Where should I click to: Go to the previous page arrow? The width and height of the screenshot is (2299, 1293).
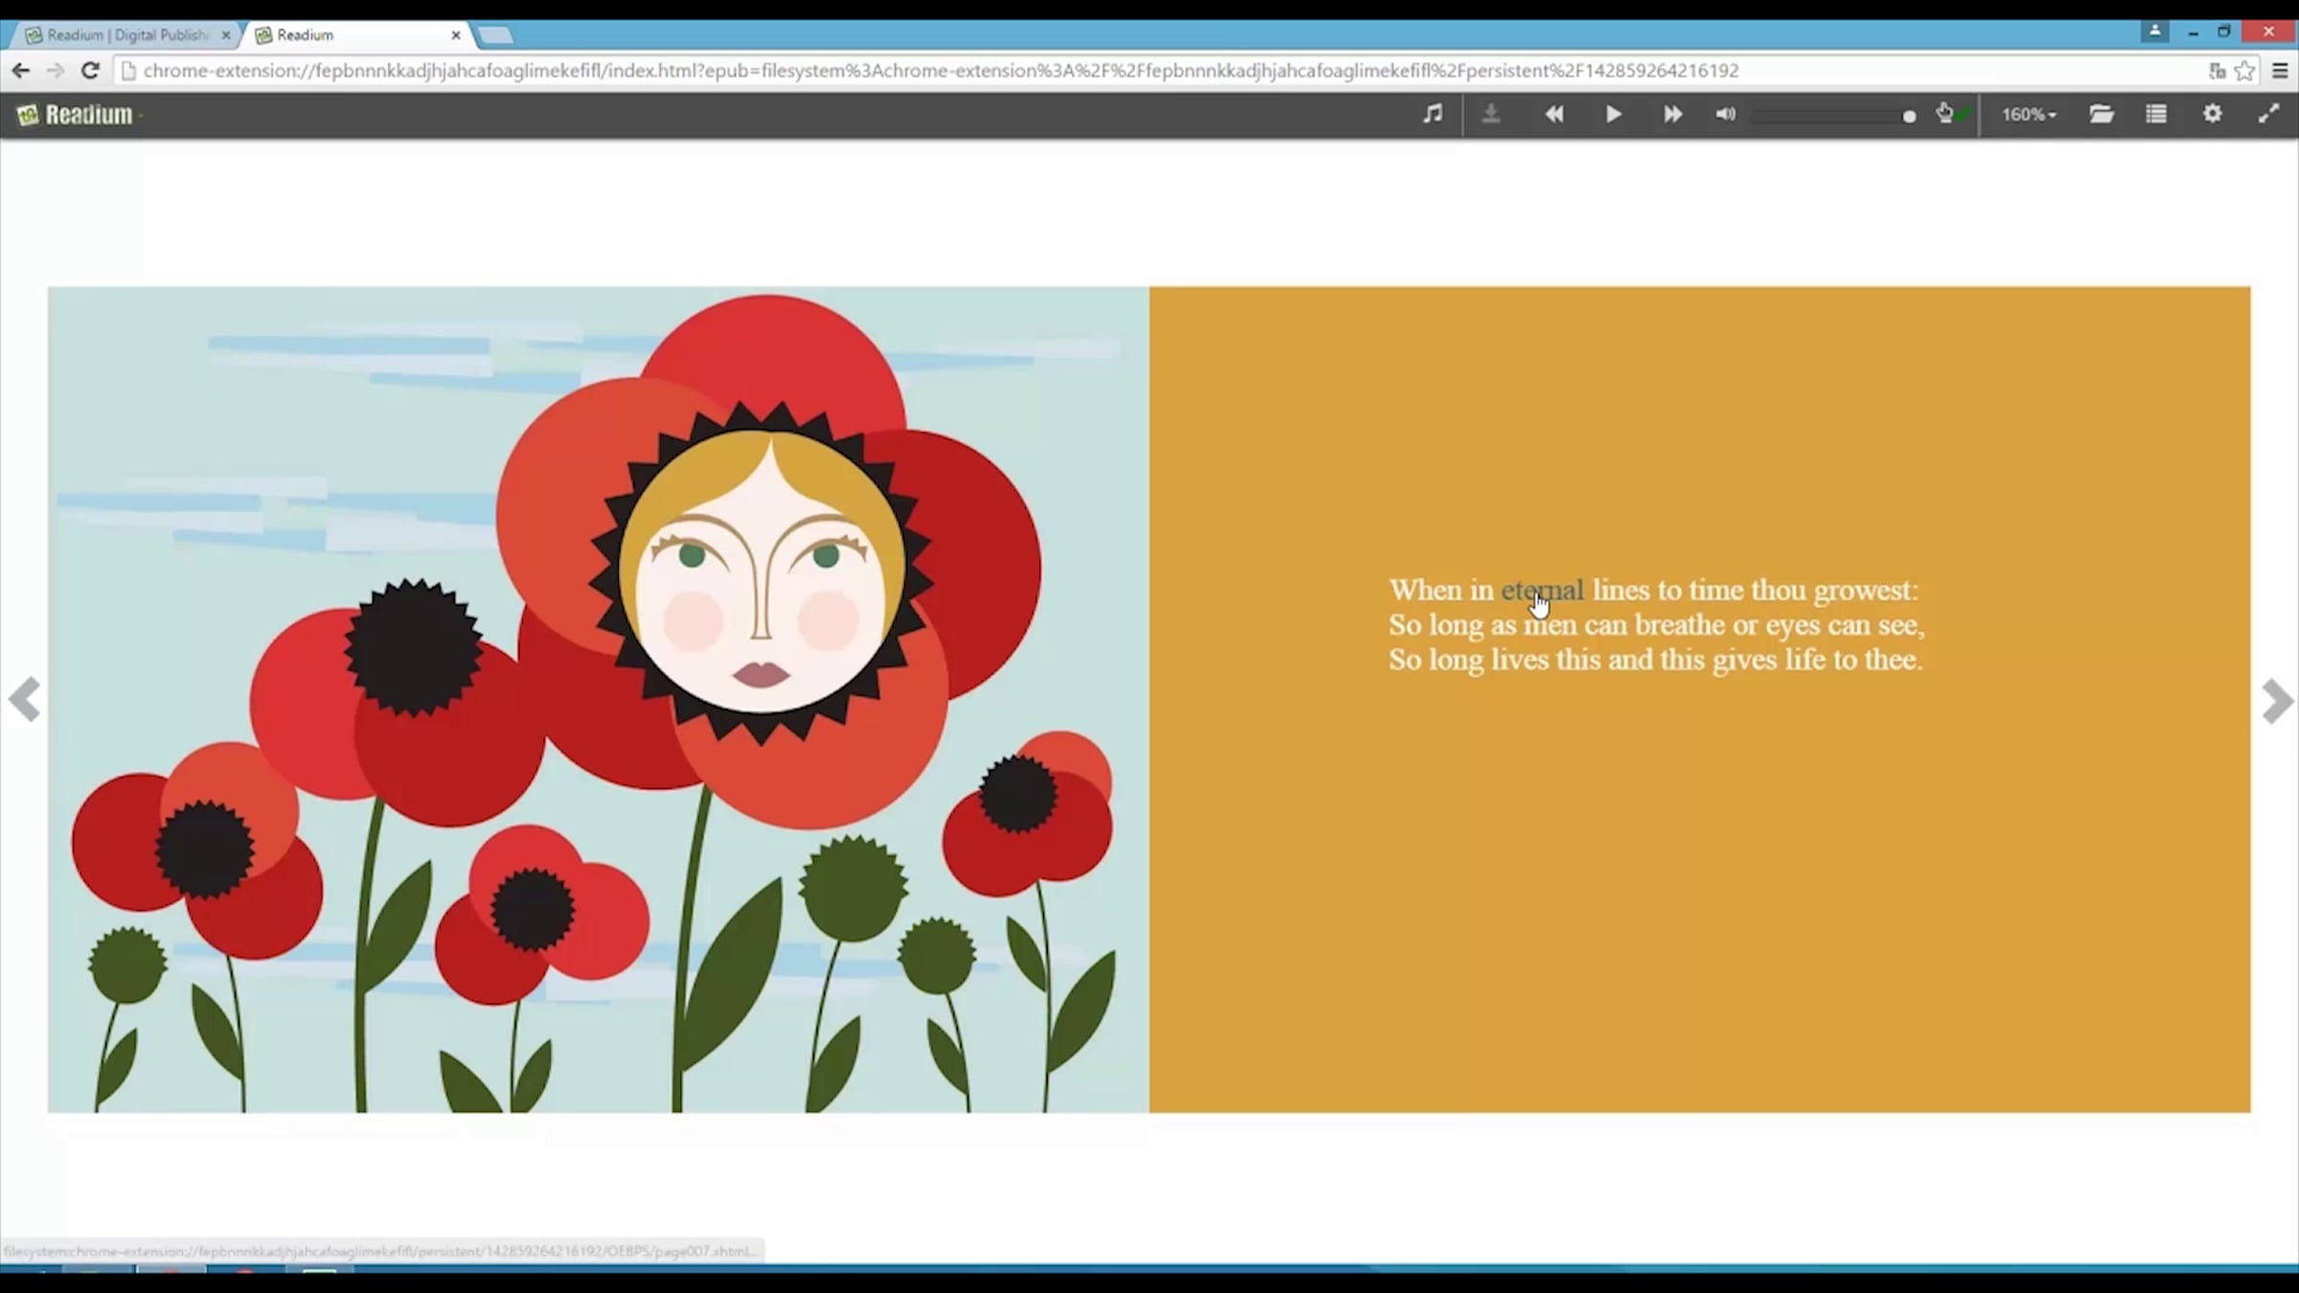(24, 699)
